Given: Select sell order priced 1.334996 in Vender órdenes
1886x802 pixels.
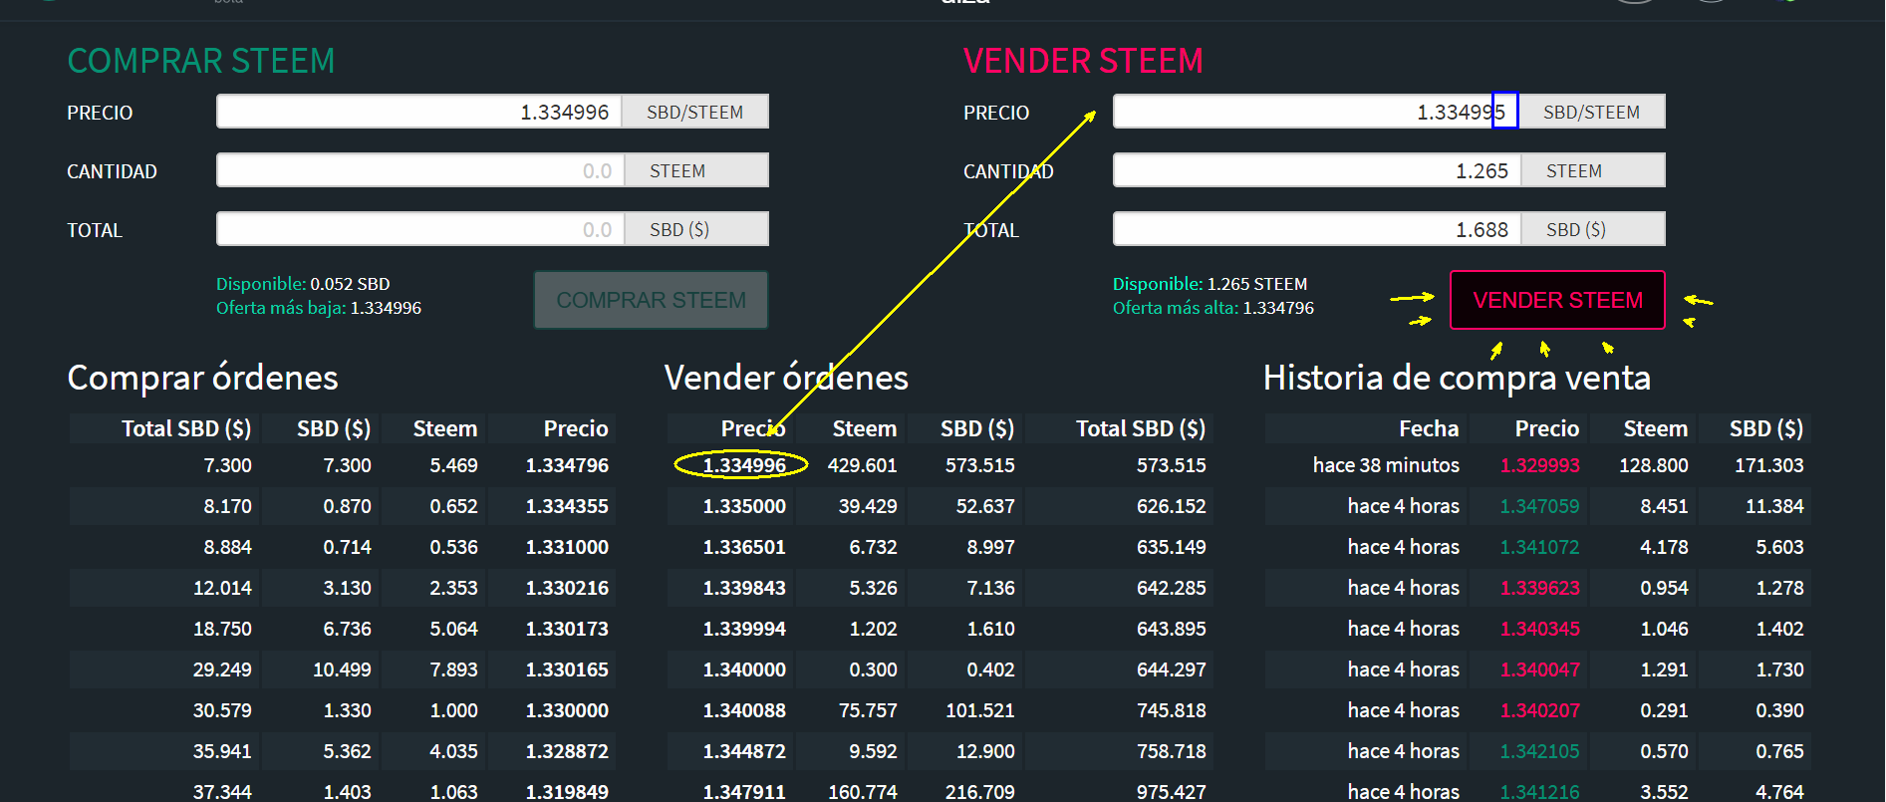Looking at the screenshot, I should pyautogui.click(x=941, y=465).
